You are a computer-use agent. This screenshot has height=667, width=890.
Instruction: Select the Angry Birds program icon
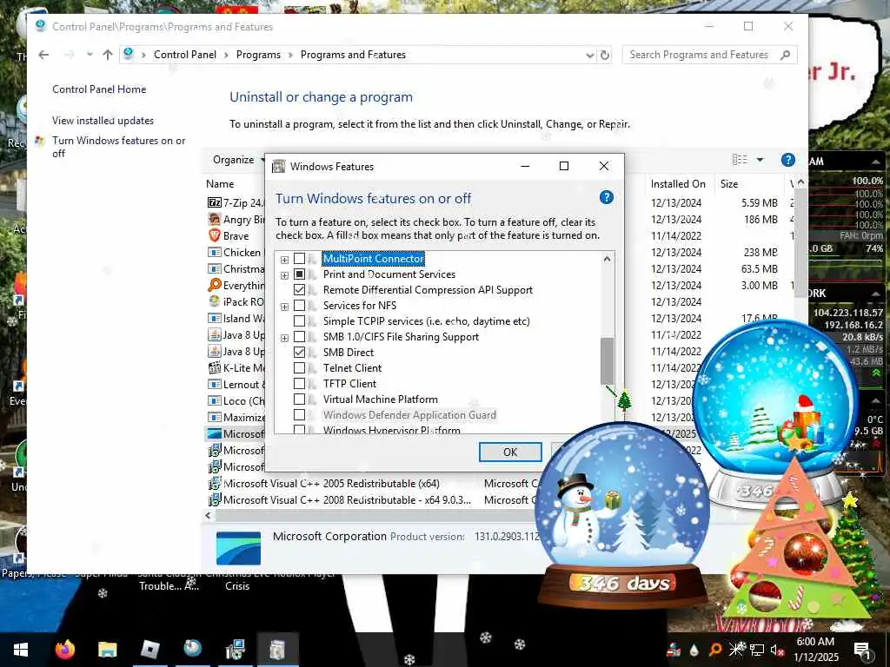[214, 219]
